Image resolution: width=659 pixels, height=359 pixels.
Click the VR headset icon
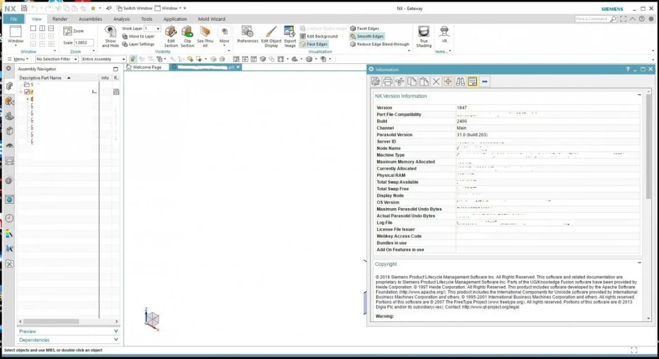click(x=444, y=34)
